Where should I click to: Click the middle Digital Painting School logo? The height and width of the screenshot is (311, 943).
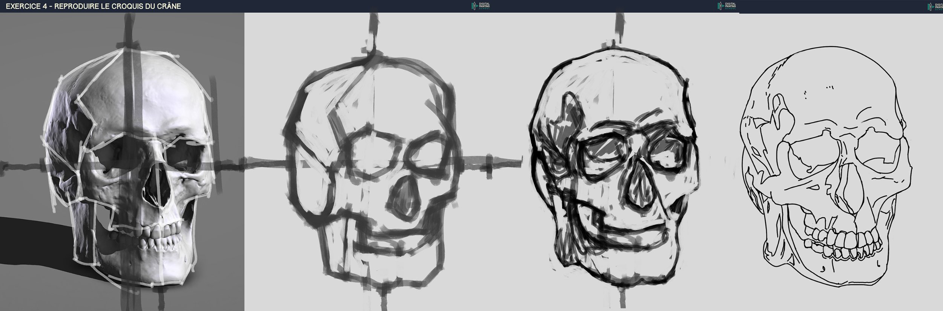pos(725,6)
